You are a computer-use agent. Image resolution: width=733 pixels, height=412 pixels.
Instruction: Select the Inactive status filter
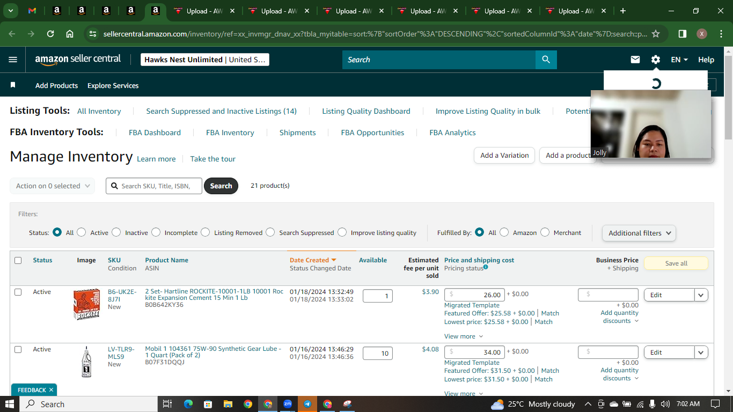point(116,232)
